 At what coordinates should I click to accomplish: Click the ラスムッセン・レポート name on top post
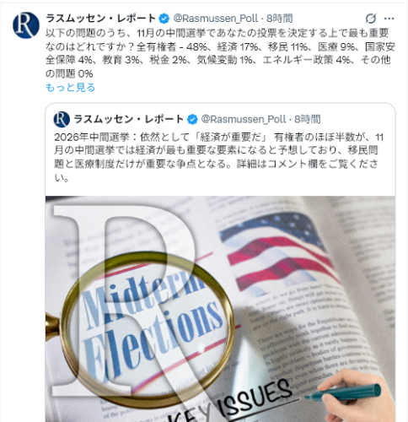click(x=101, y=19)
